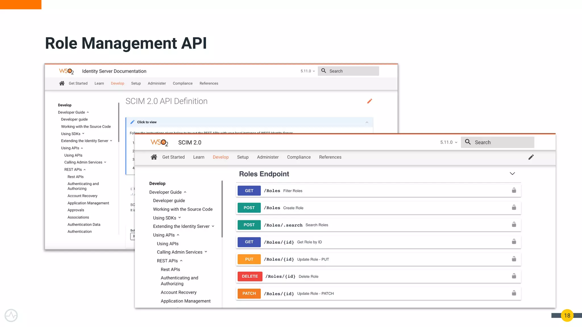This screenshot has width=582, height=327.
Task: Collapse Using APIs group in SCIM 2.0 sidebar
Action: pyautogui.click(x=178, y=235)
